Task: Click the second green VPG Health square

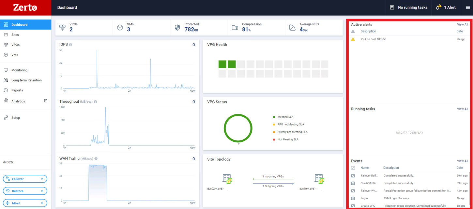Action: (x=232, y=64)
